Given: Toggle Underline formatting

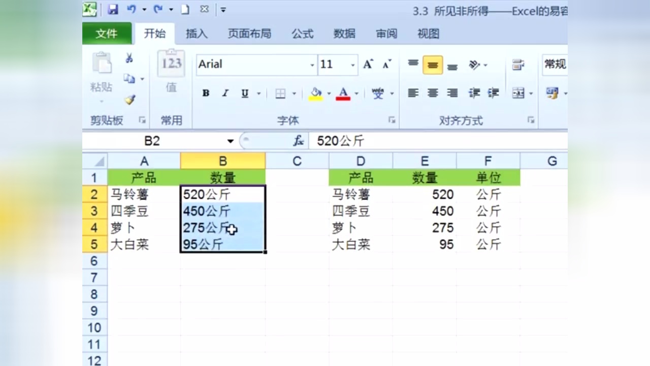Looking at the screenshot, I should (x=245, y=94).
